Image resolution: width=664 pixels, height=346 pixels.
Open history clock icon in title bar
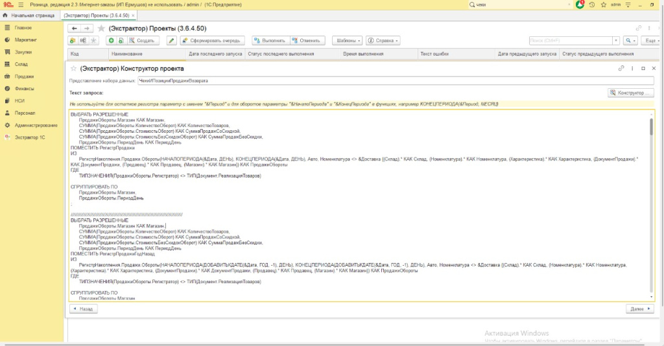click(590, 5)
